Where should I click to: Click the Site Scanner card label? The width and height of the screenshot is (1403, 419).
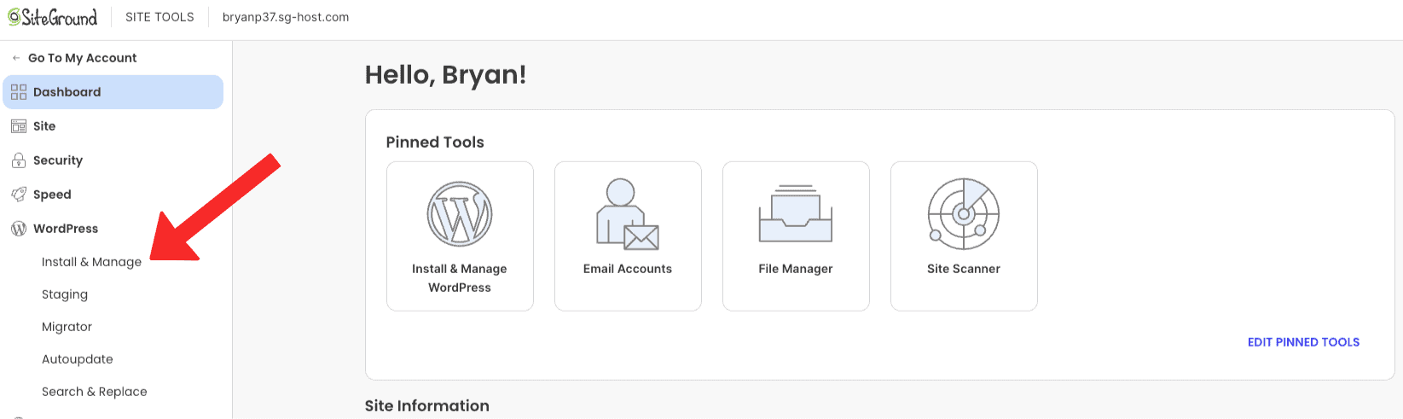[964, 269]
